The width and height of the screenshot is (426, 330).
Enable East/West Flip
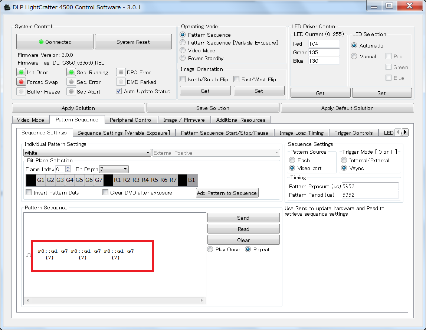point(236,79)
